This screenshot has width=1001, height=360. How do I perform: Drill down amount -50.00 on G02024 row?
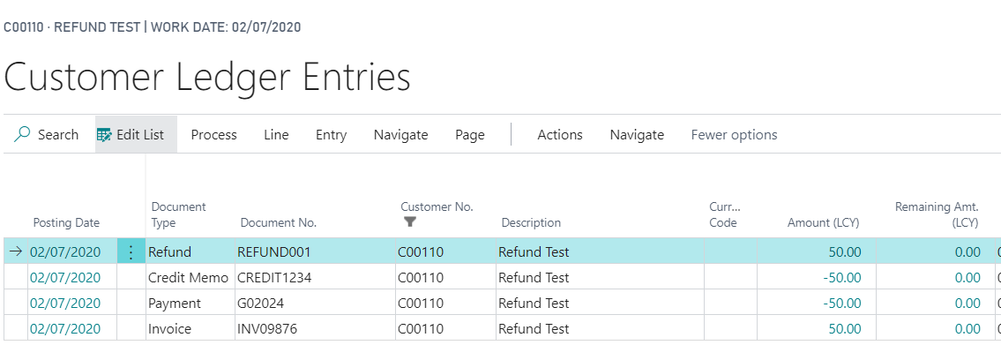[842, 304]
